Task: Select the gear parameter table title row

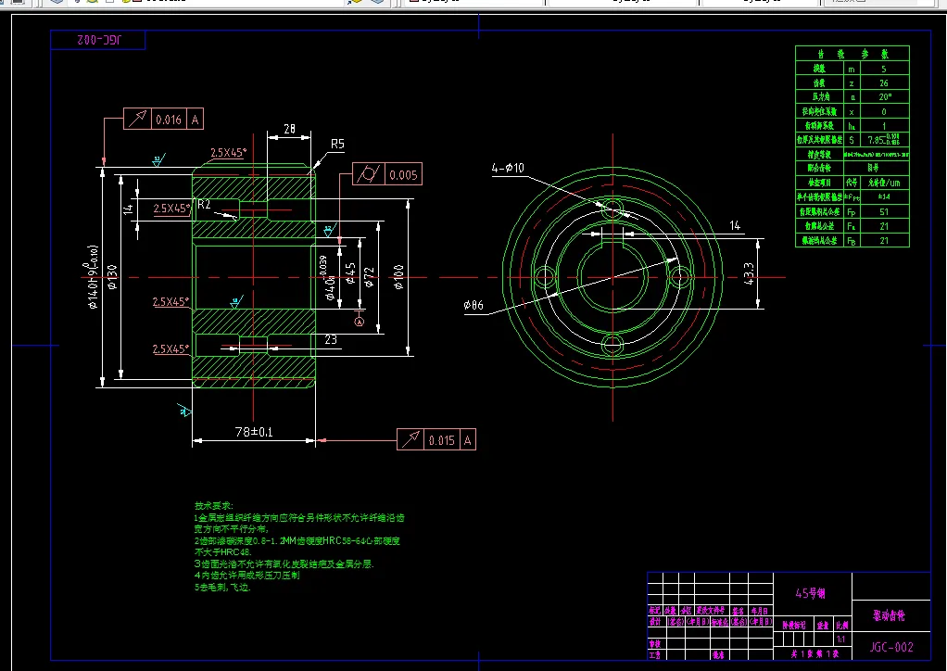Action: coord(852,54)
